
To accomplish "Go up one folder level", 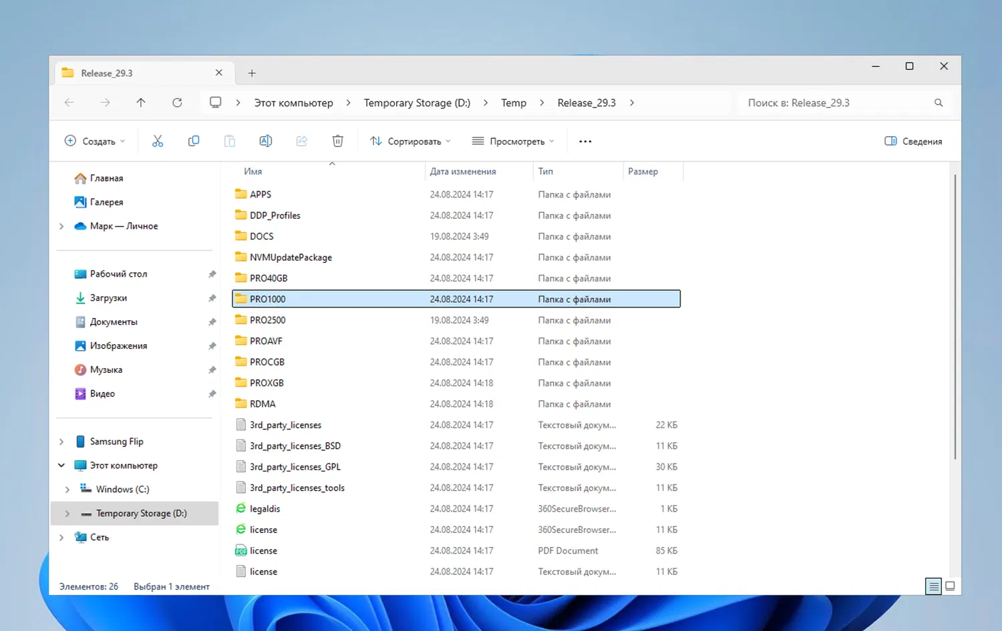I will 141,103.
